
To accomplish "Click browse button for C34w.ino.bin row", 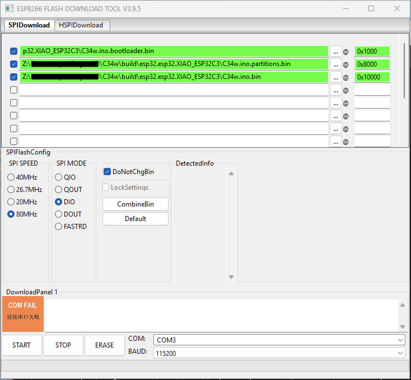I will [335, 77].
